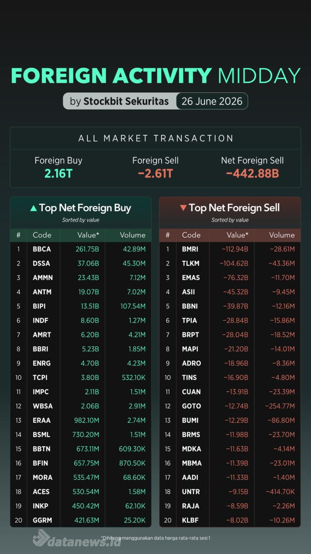The height and width of the screenshot is (554, 311).
Task: Click the Net Foreign Sell −442.88B figure
Action: tap(252, 173)
